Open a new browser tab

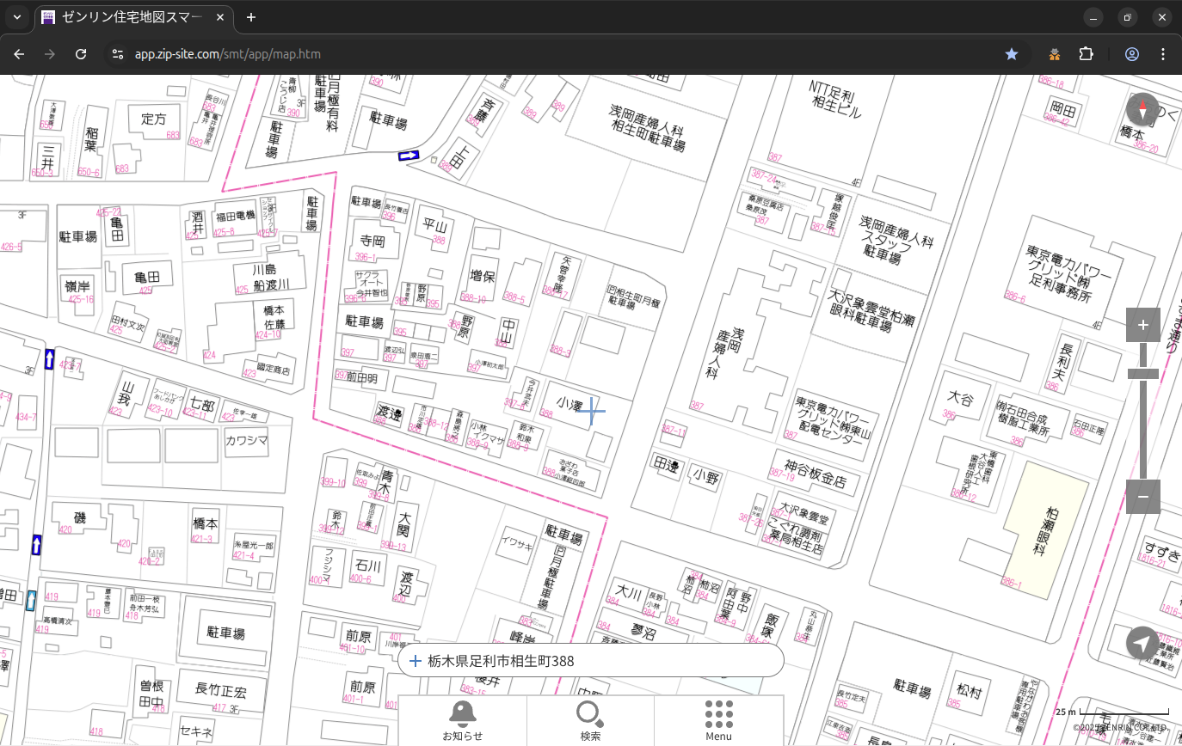click(x=251, y=17)
